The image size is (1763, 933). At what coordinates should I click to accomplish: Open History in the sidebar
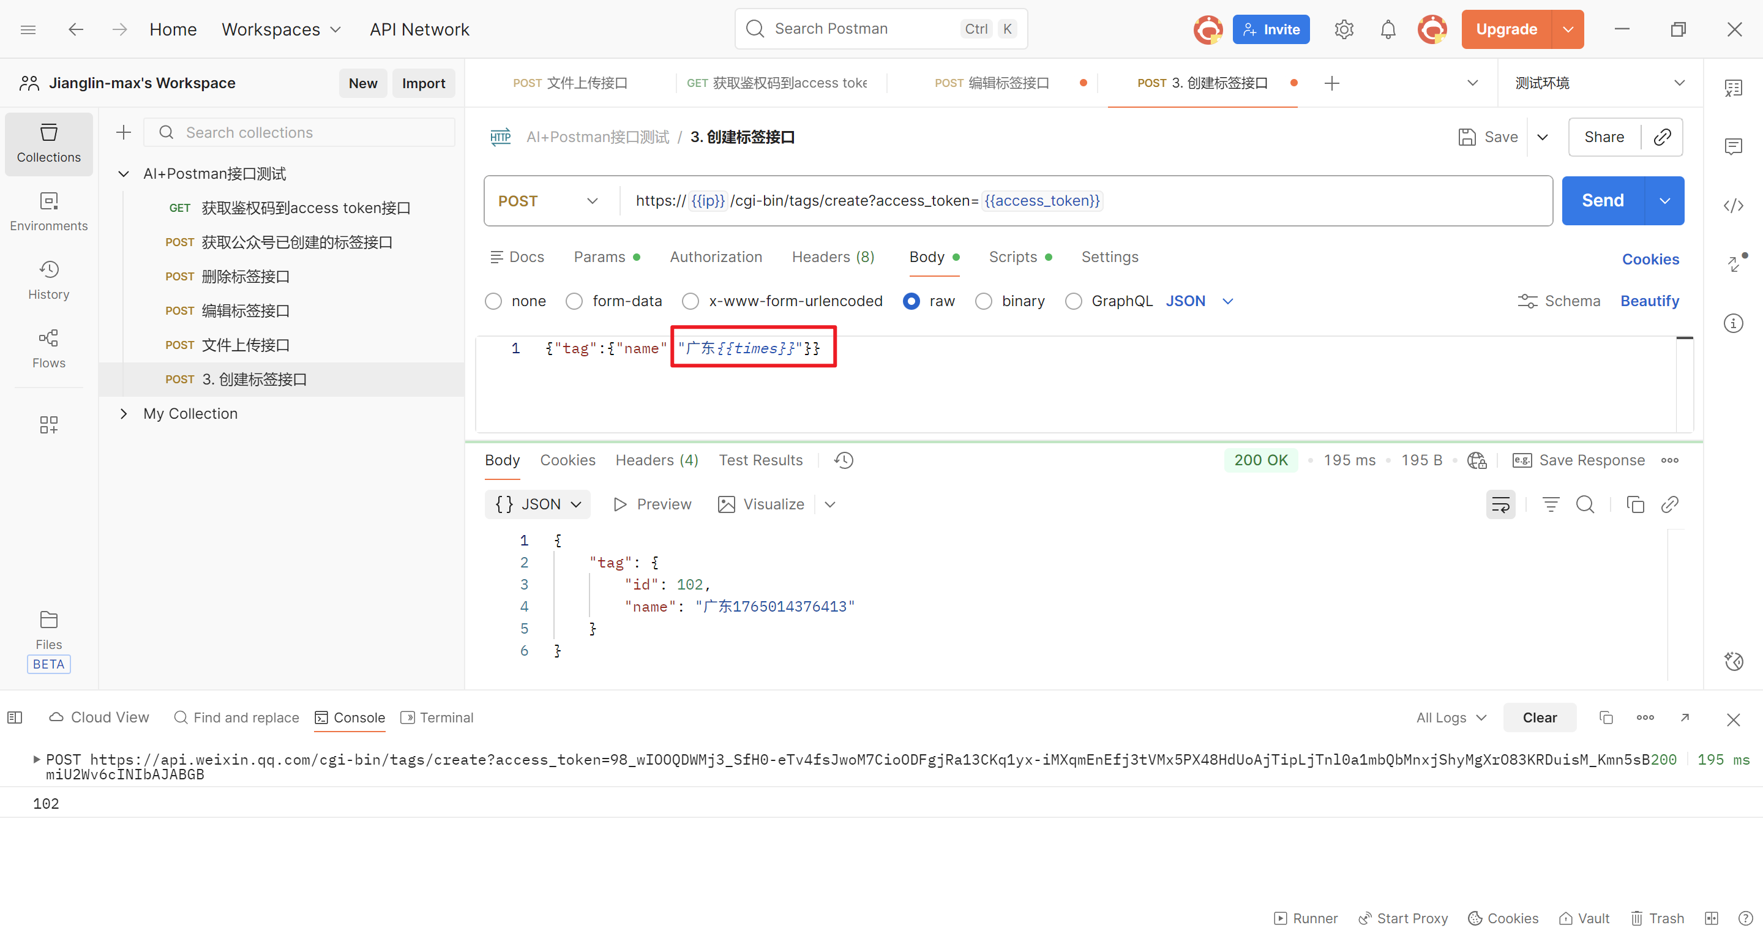tap(48, 280)
